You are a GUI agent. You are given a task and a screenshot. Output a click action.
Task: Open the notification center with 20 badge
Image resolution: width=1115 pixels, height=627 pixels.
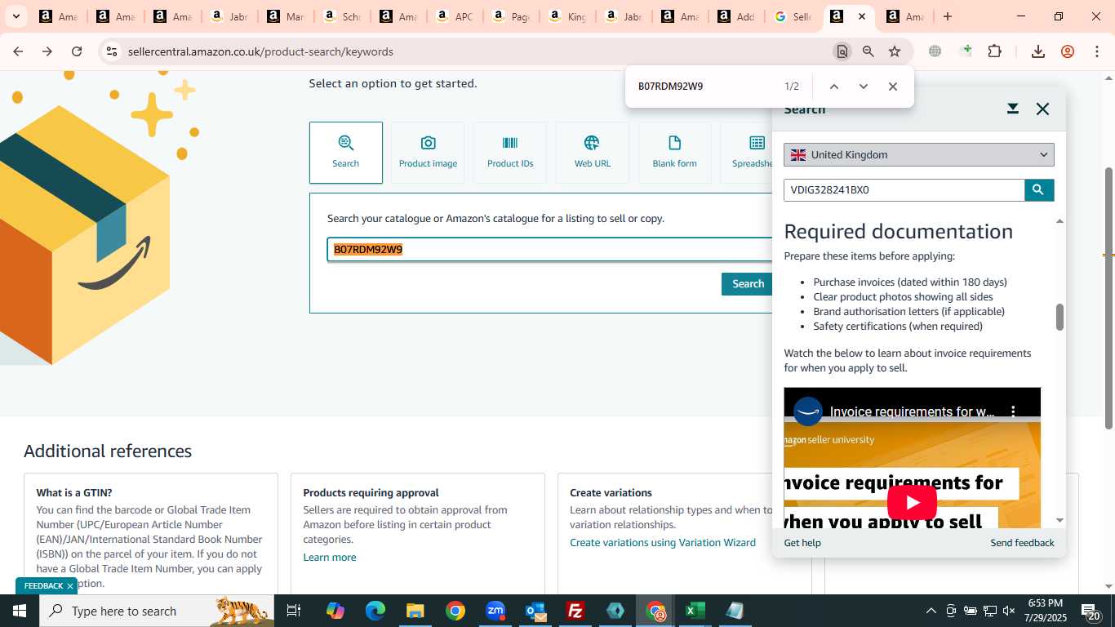1091,611
